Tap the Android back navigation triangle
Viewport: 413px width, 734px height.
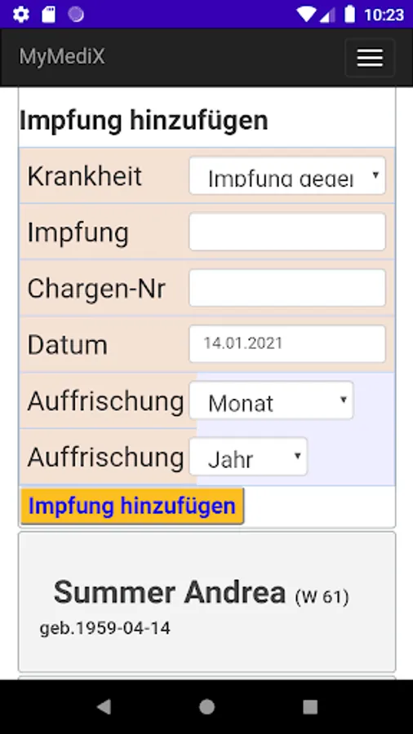[x=104, y=707]
